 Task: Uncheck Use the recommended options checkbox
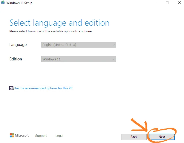(x=11, y=88)
